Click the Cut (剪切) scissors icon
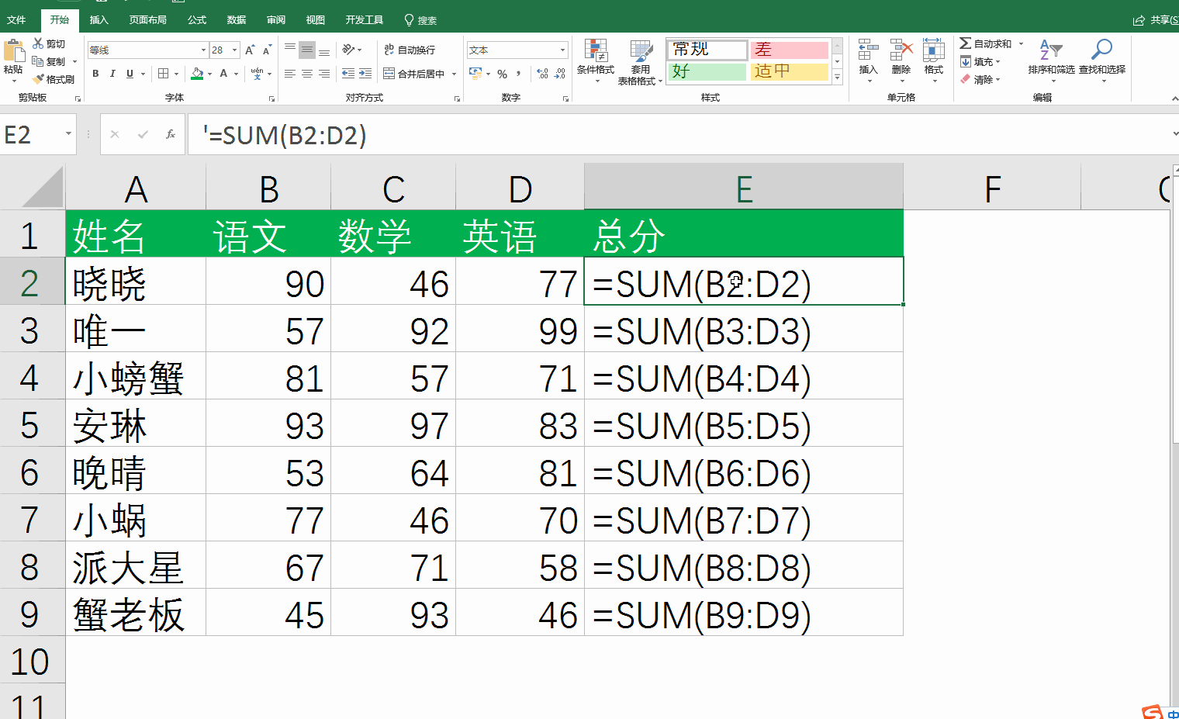This screenshot has width=1179, height=719. (x=38, y=44)
